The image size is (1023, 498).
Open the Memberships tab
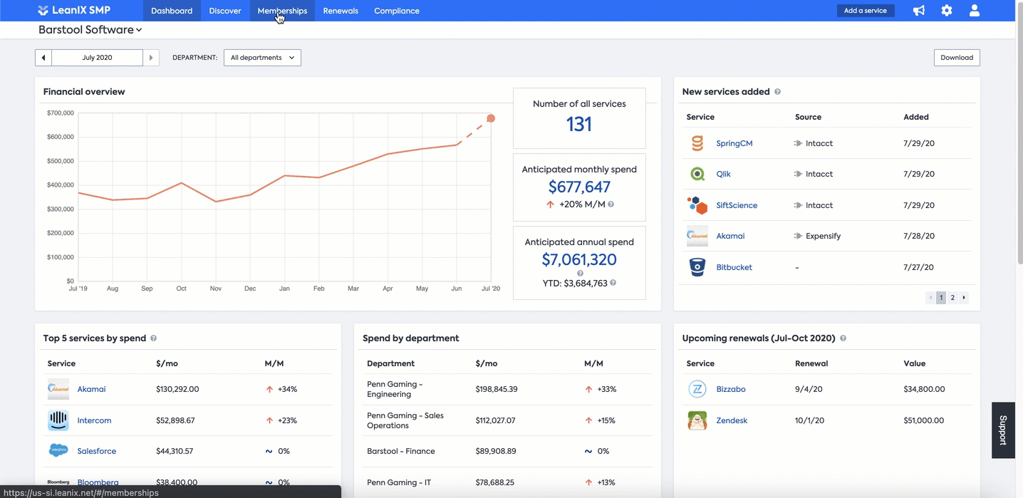pyautogui.click(x=282, y=11)
